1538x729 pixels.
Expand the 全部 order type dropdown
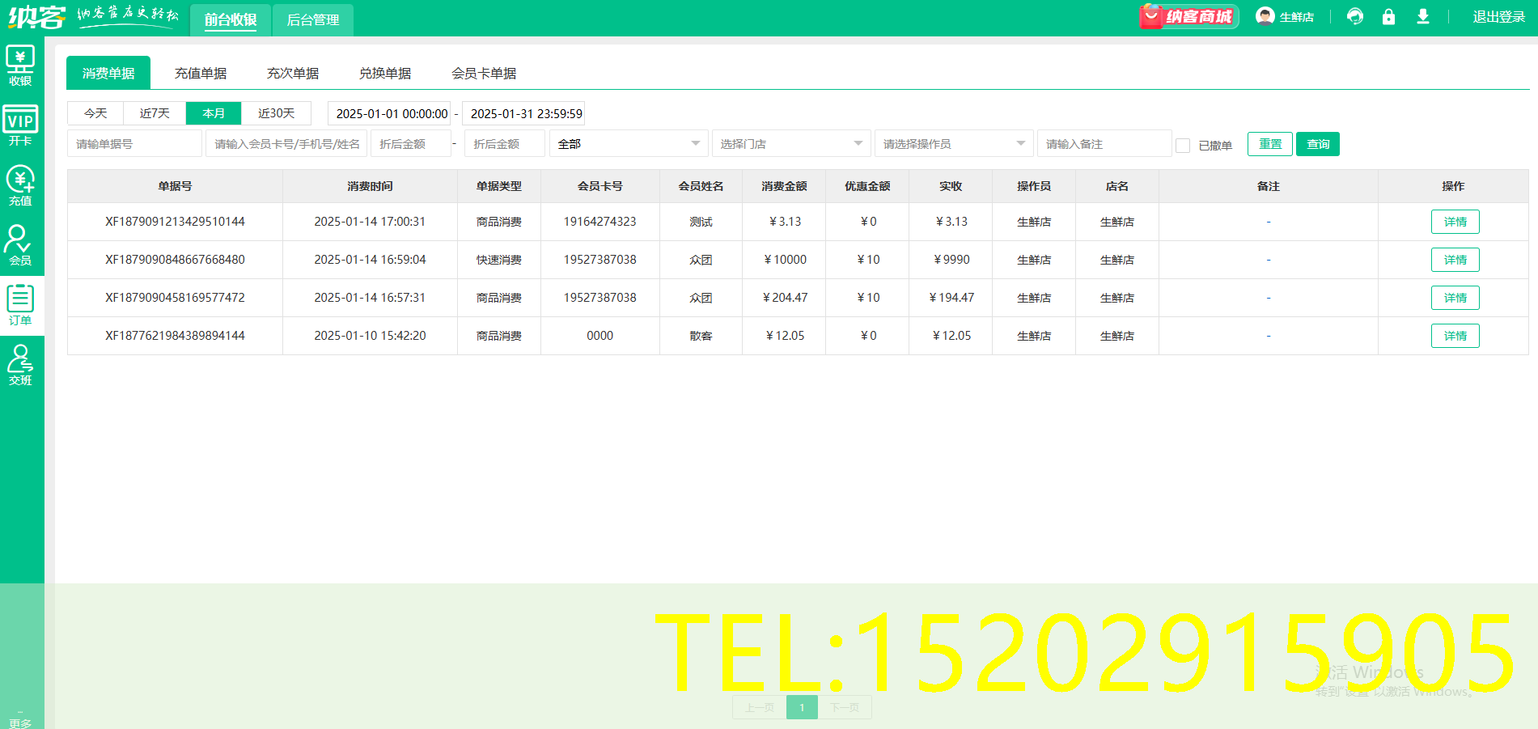point(629,144)
